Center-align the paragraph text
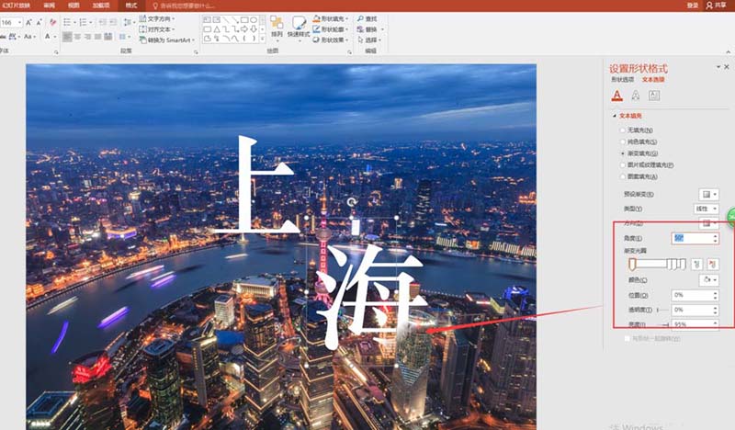The image size is (735, 430). 77,36
